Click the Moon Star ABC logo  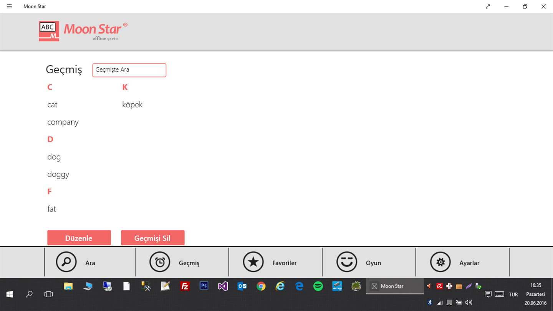click(x=49, y=31)
